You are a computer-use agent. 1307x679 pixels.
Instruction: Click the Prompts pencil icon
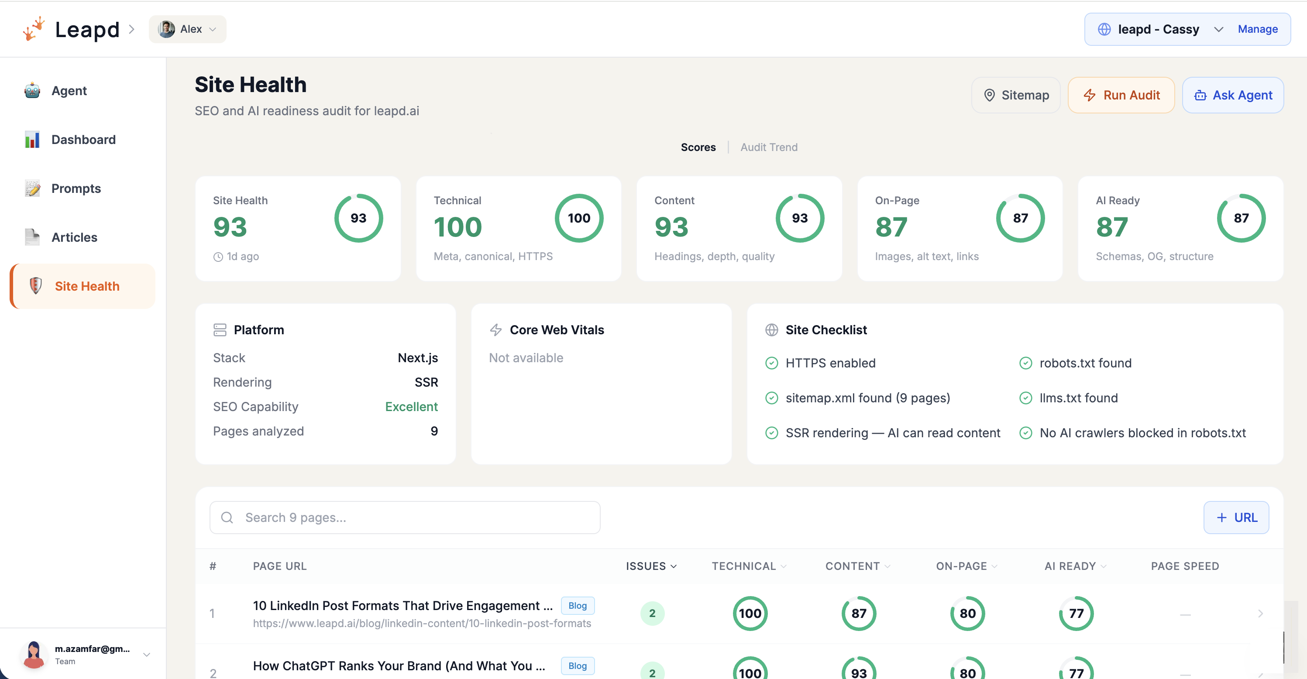click(x=32, y=188)
